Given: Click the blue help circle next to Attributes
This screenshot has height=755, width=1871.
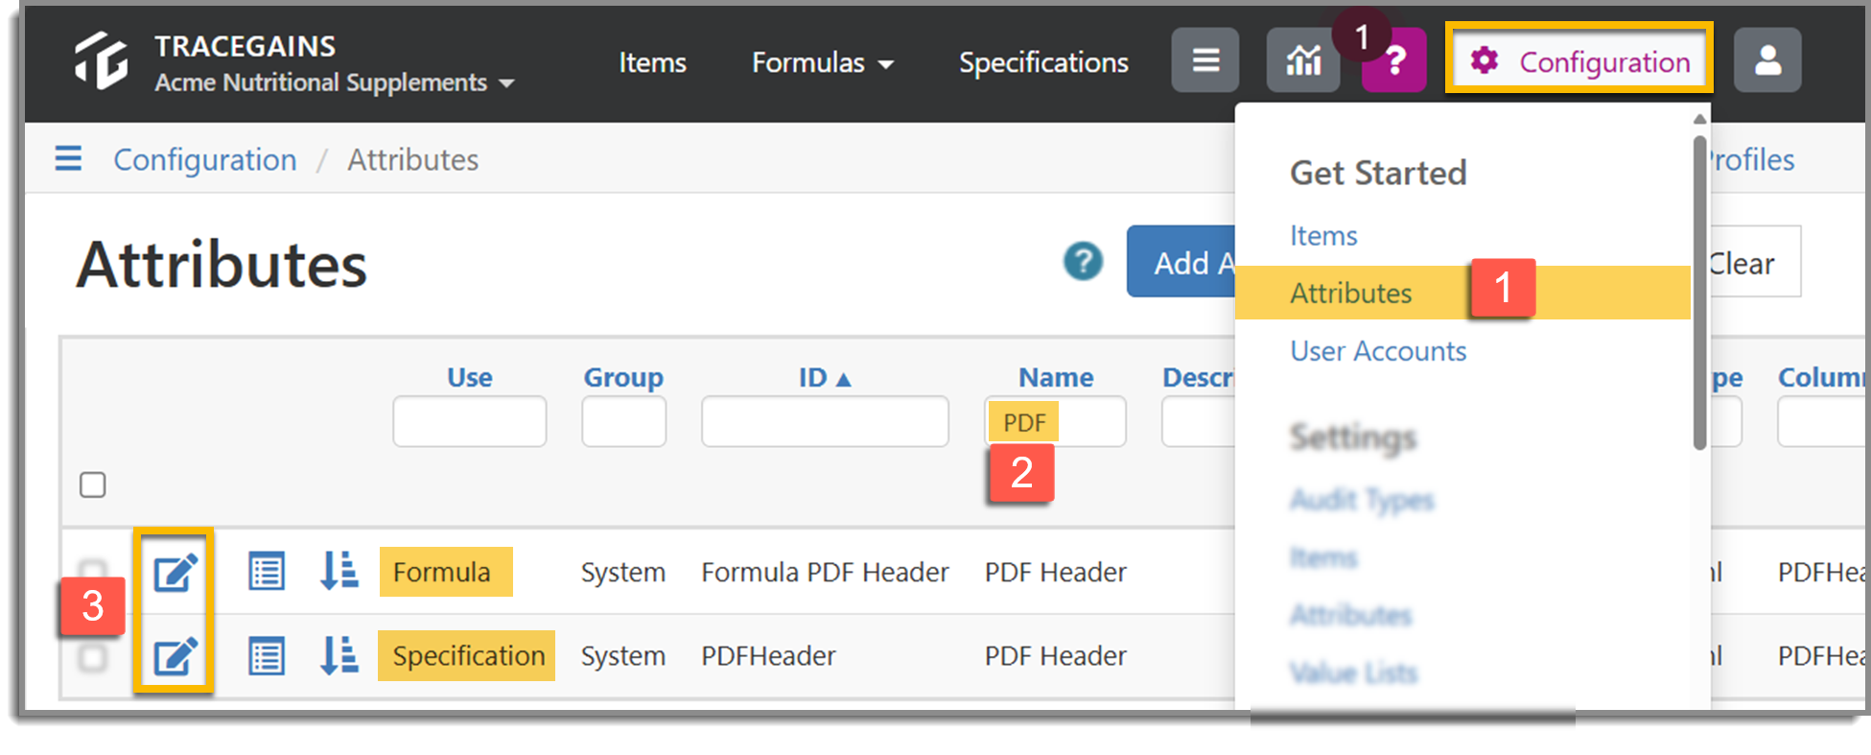Looking at the screenshot, I should [1083, 261].
